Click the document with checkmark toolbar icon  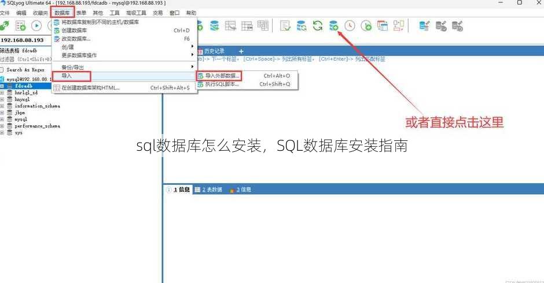(x=285, y=25)
